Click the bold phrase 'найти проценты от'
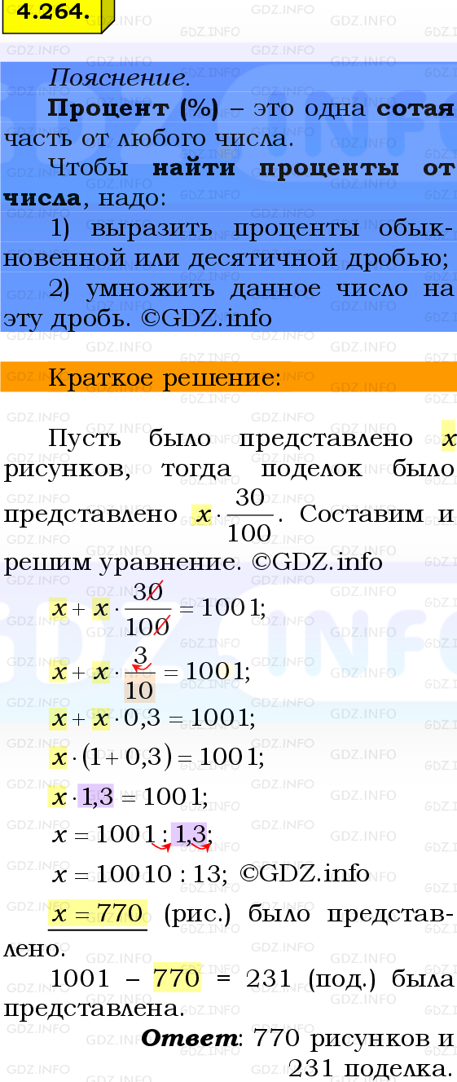The height and width of the screenshot is (1082, 457). (304, 168)
